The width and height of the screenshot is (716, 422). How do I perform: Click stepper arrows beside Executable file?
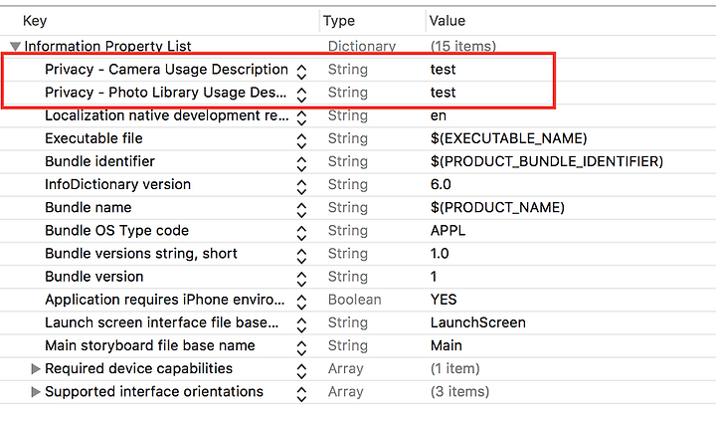point(301,140)
